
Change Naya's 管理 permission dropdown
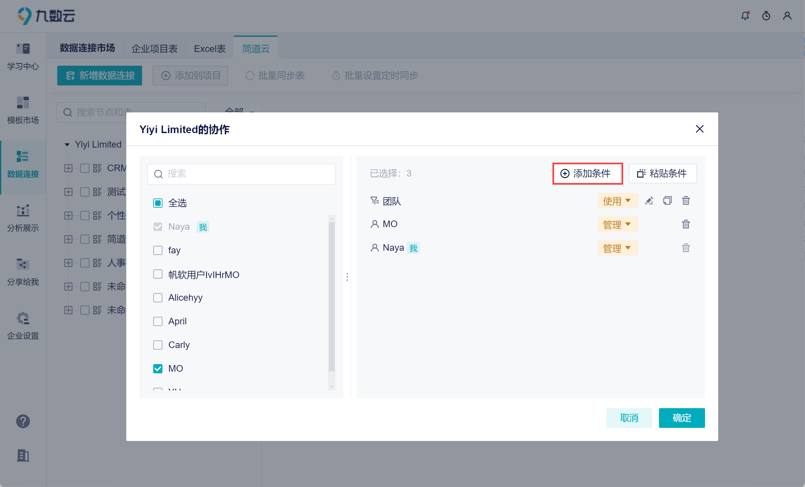pos(617,248)
